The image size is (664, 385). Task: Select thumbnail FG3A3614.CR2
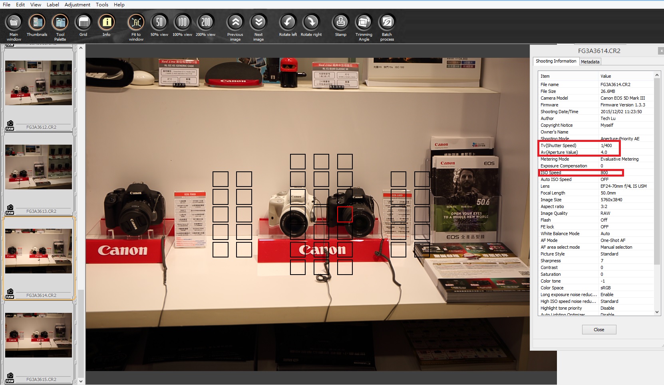38,251
